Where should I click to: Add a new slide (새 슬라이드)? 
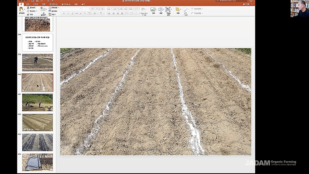[42, 10]
